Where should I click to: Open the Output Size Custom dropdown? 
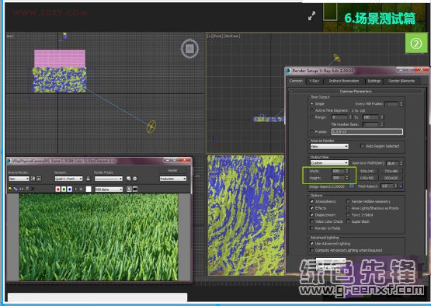(329, 163)
